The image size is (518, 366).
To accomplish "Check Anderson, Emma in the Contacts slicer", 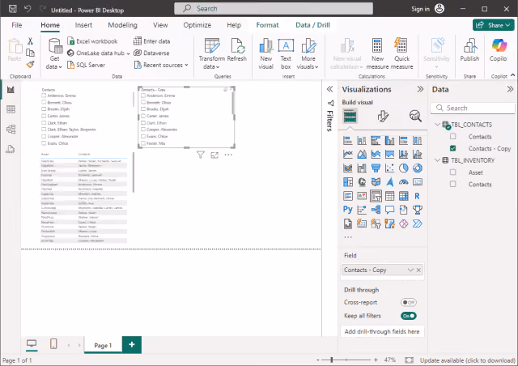I will (44, 96).
